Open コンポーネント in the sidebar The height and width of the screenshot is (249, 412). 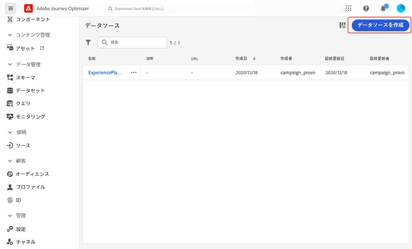tap(33, 19)
